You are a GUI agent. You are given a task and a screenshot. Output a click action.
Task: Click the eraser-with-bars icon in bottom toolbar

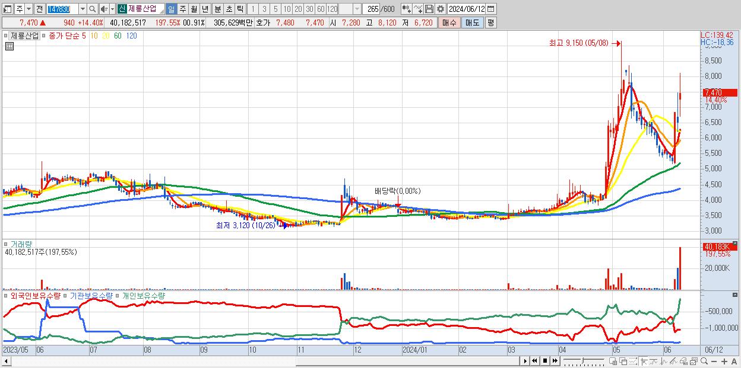coord(683,361)
